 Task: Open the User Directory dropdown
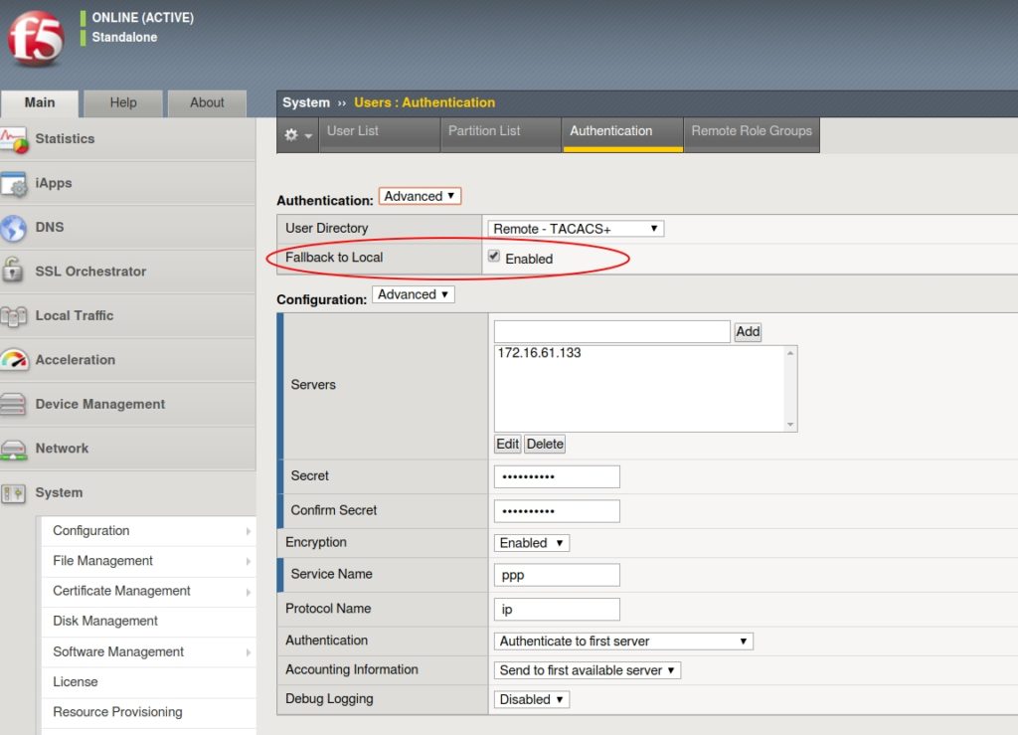(576, 229)
